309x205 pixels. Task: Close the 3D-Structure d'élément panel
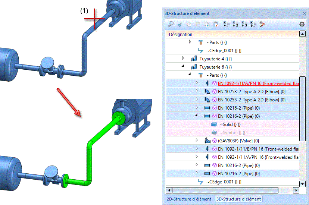click(x=304, y=13)
